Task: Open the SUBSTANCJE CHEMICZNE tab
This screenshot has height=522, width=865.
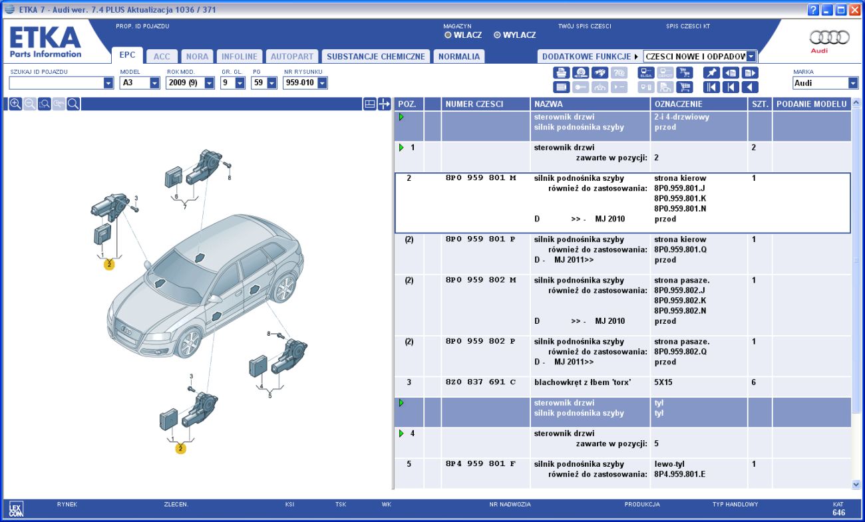Action: (x=375, y=57)
